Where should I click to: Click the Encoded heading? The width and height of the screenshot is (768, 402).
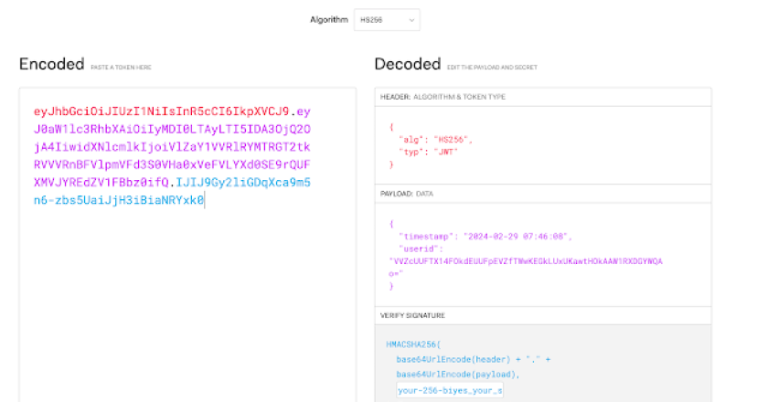(50, 64)
